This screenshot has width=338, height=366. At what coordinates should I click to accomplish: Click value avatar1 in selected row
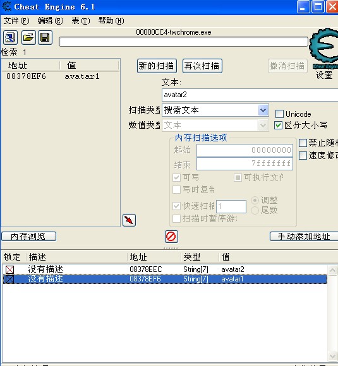(x=232, y=279)
